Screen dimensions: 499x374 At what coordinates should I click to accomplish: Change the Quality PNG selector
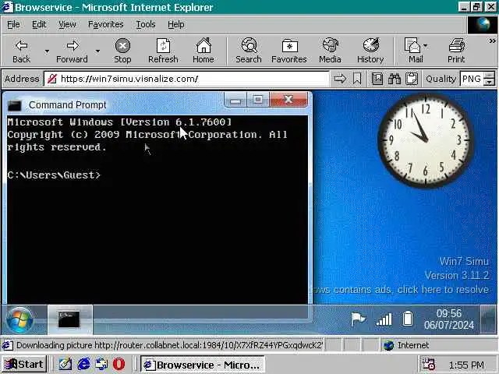tap(489, 79)
